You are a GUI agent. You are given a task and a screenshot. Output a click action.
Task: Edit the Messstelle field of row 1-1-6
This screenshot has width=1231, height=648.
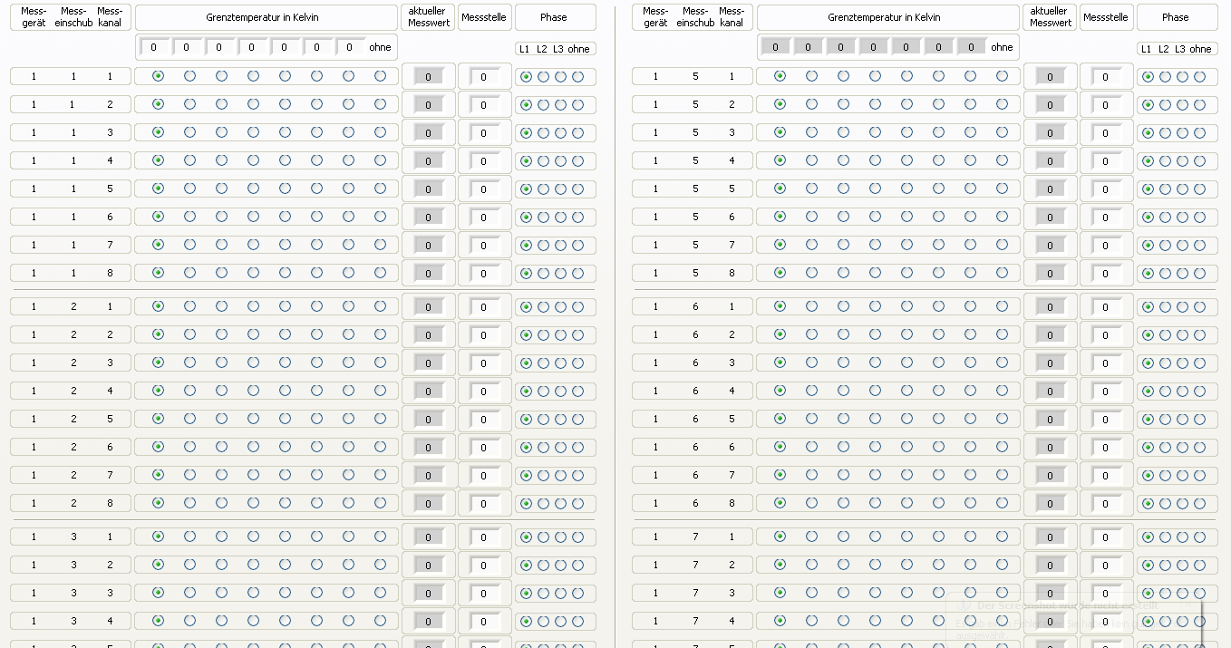[484, 218]
